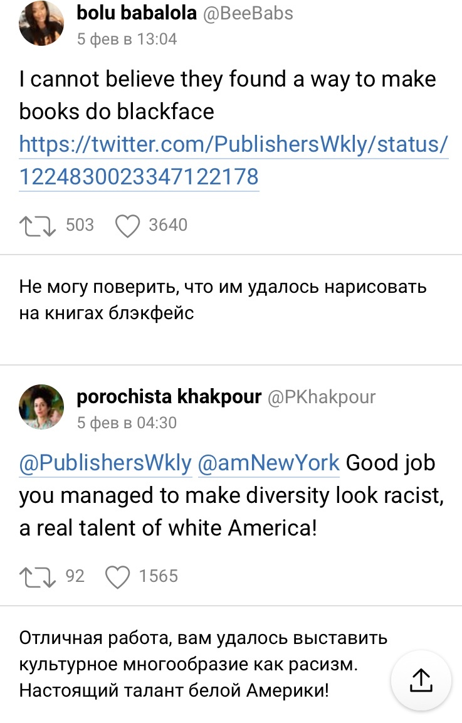Click the @PKhakpour handle

[322, 397]
